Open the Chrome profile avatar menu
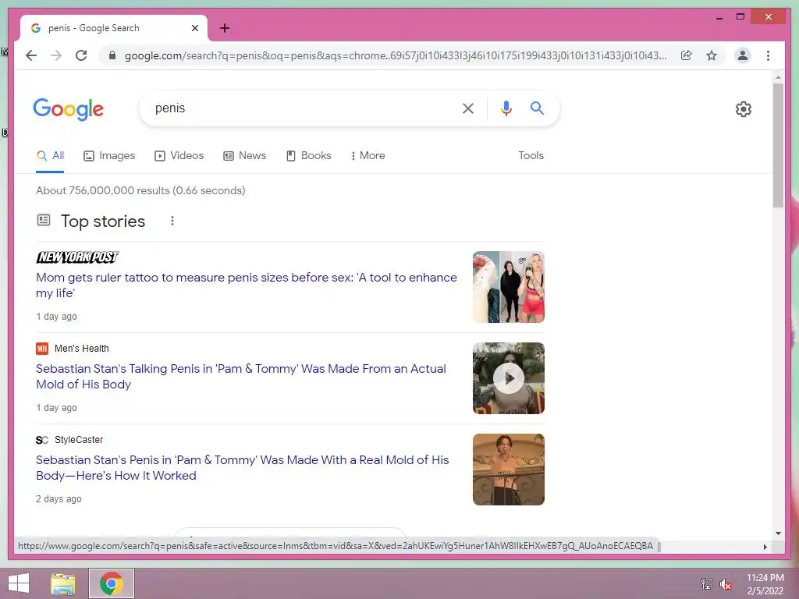The width and height of the screenshot is (799, 599). (x=743, y=55)
